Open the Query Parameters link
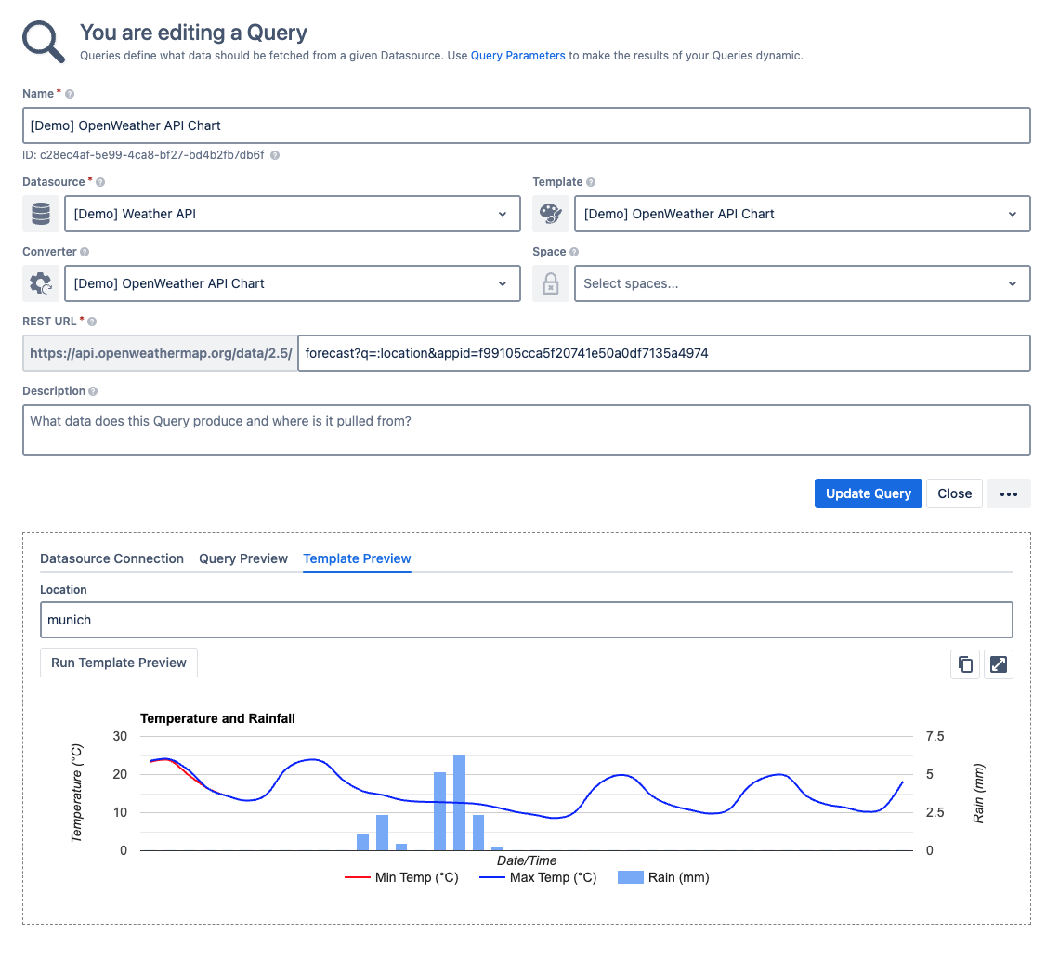This screenshot has height=959, width=1059. click(517, 56)
